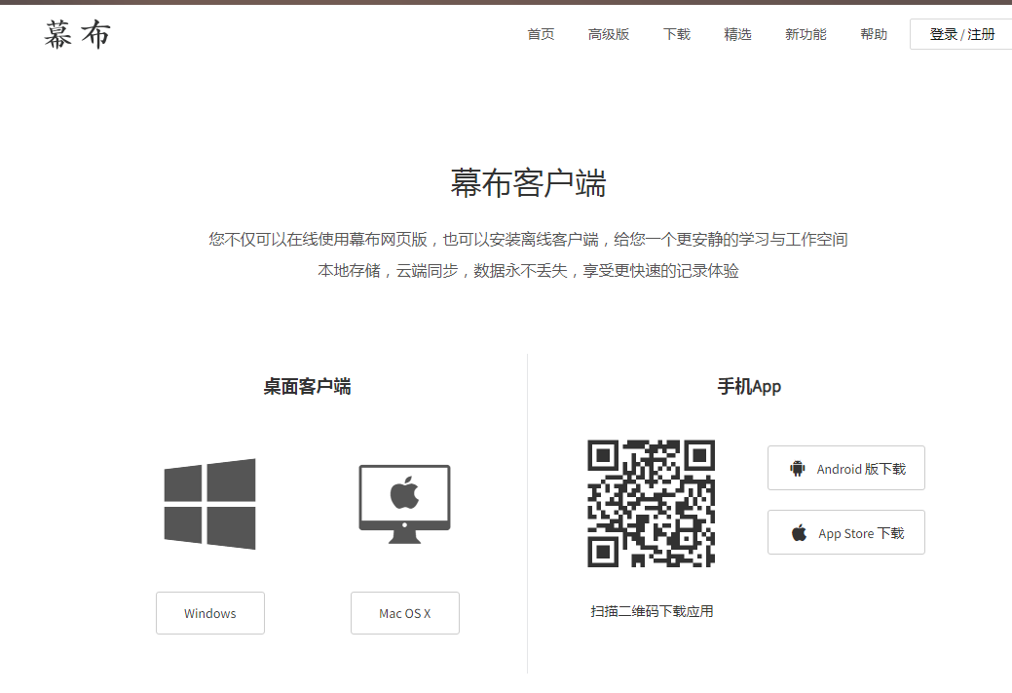Open the 高级版 page

609,33
